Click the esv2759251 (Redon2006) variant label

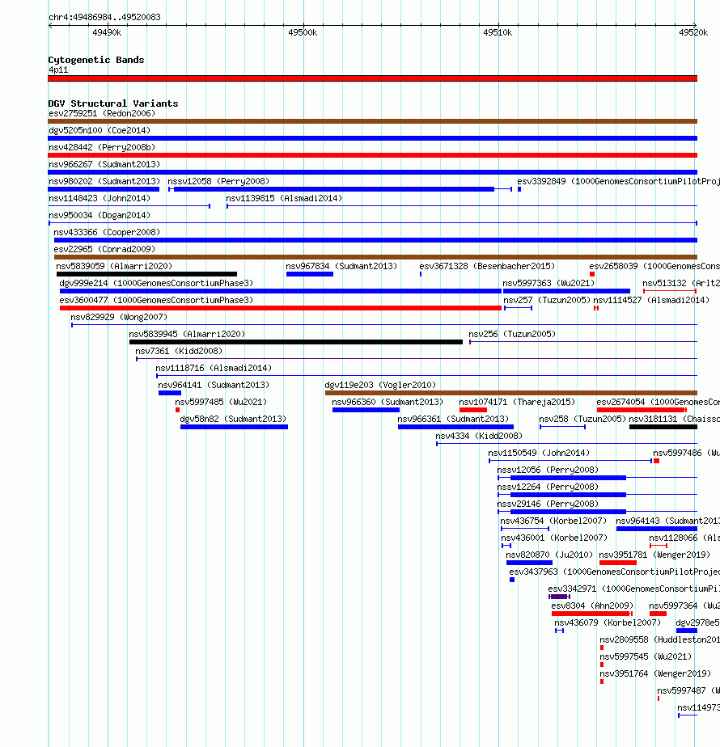click(102, 113)
